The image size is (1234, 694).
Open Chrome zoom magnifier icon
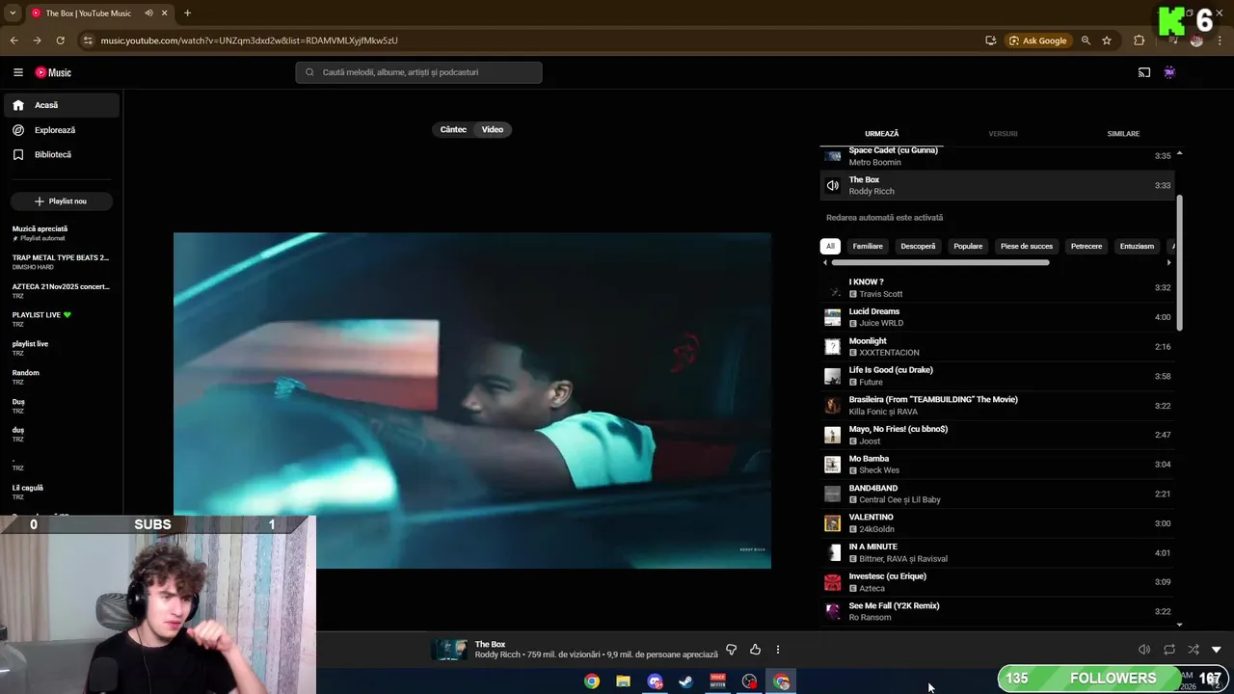pyautogui.click(x=1086, y=40)
